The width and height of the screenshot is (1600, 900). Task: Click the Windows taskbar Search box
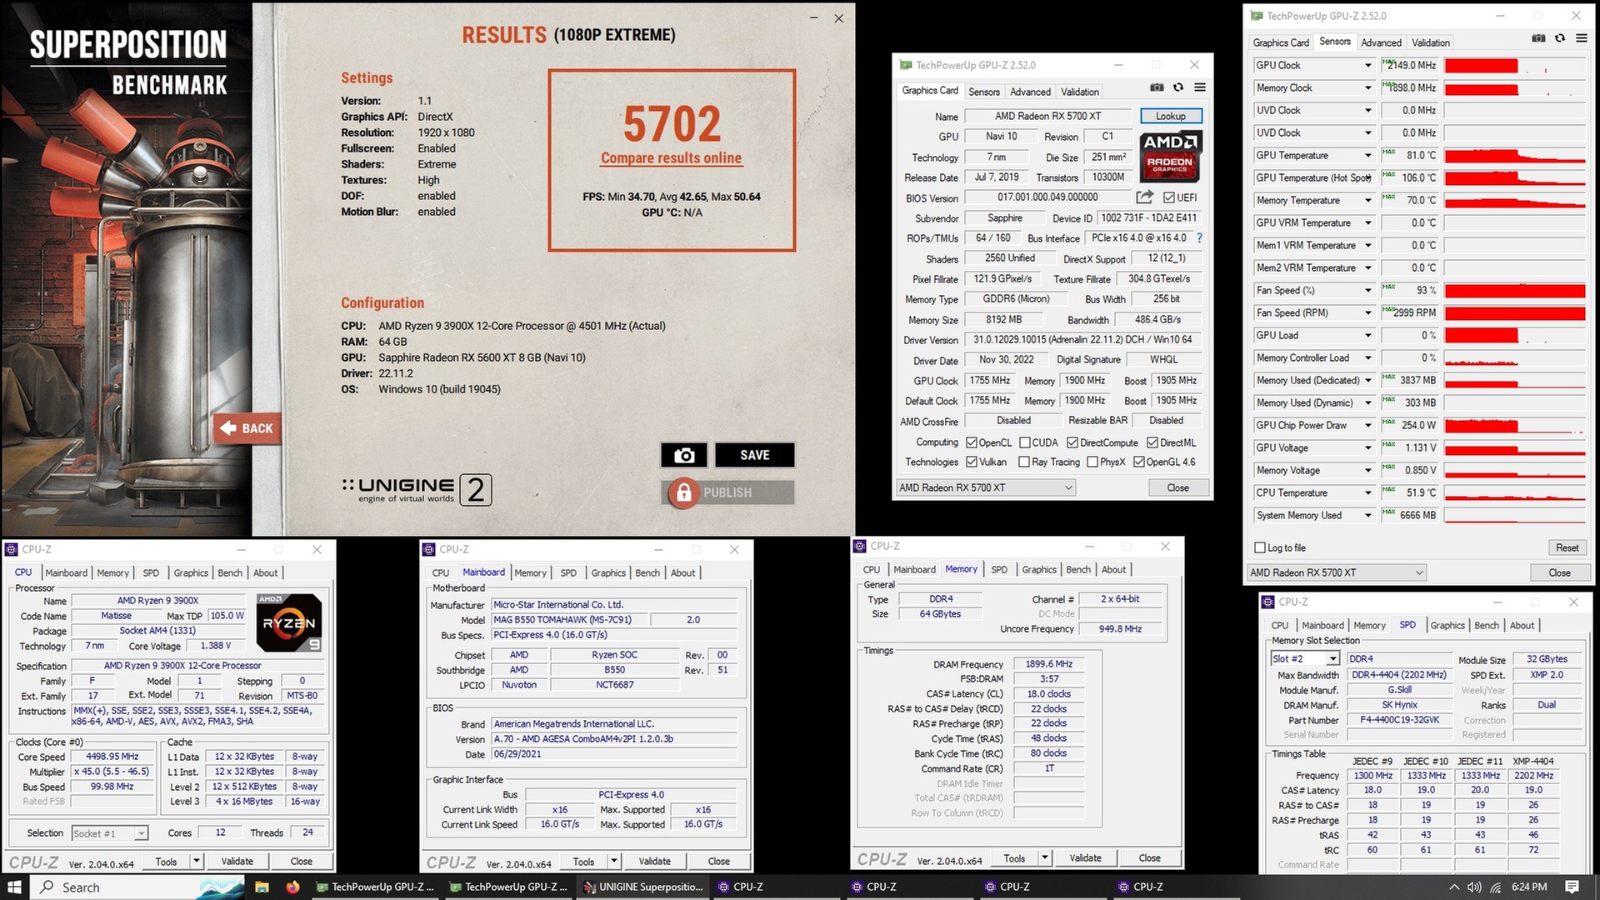click(x=137, y=887)
